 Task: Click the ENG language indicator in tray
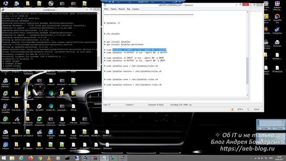click(271, 158)
